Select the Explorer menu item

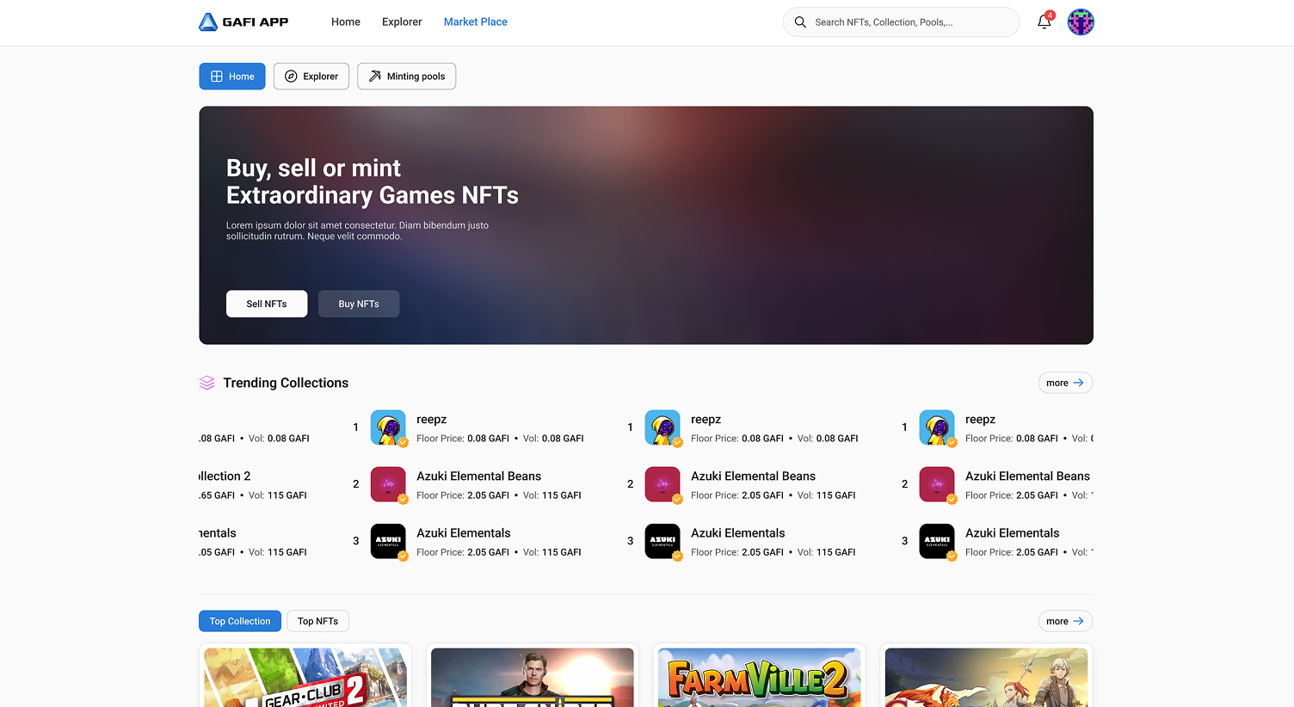[402, 22]
